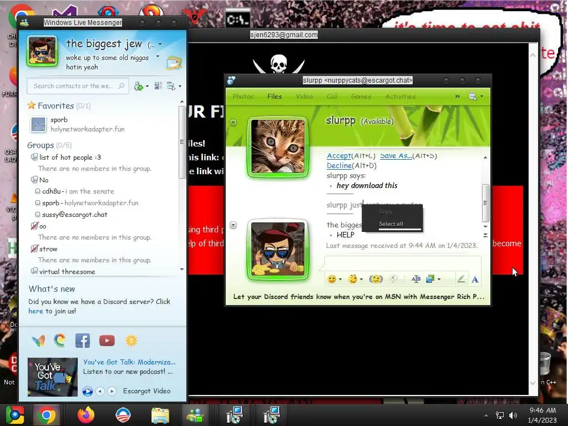Click the 'here' link to join Discord

[35, 311]
